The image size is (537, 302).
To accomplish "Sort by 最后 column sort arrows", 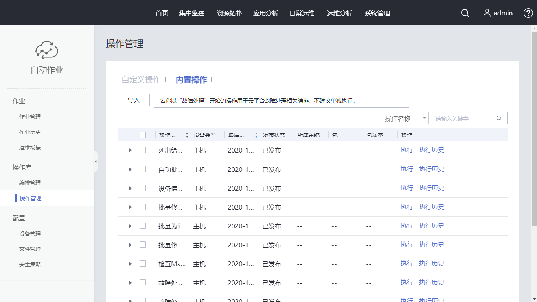I will pos(256,135).
